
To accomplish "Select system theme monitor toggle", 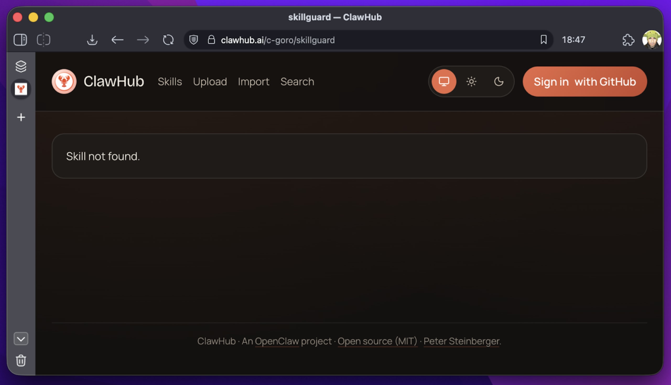I will (x=444, y=81).
